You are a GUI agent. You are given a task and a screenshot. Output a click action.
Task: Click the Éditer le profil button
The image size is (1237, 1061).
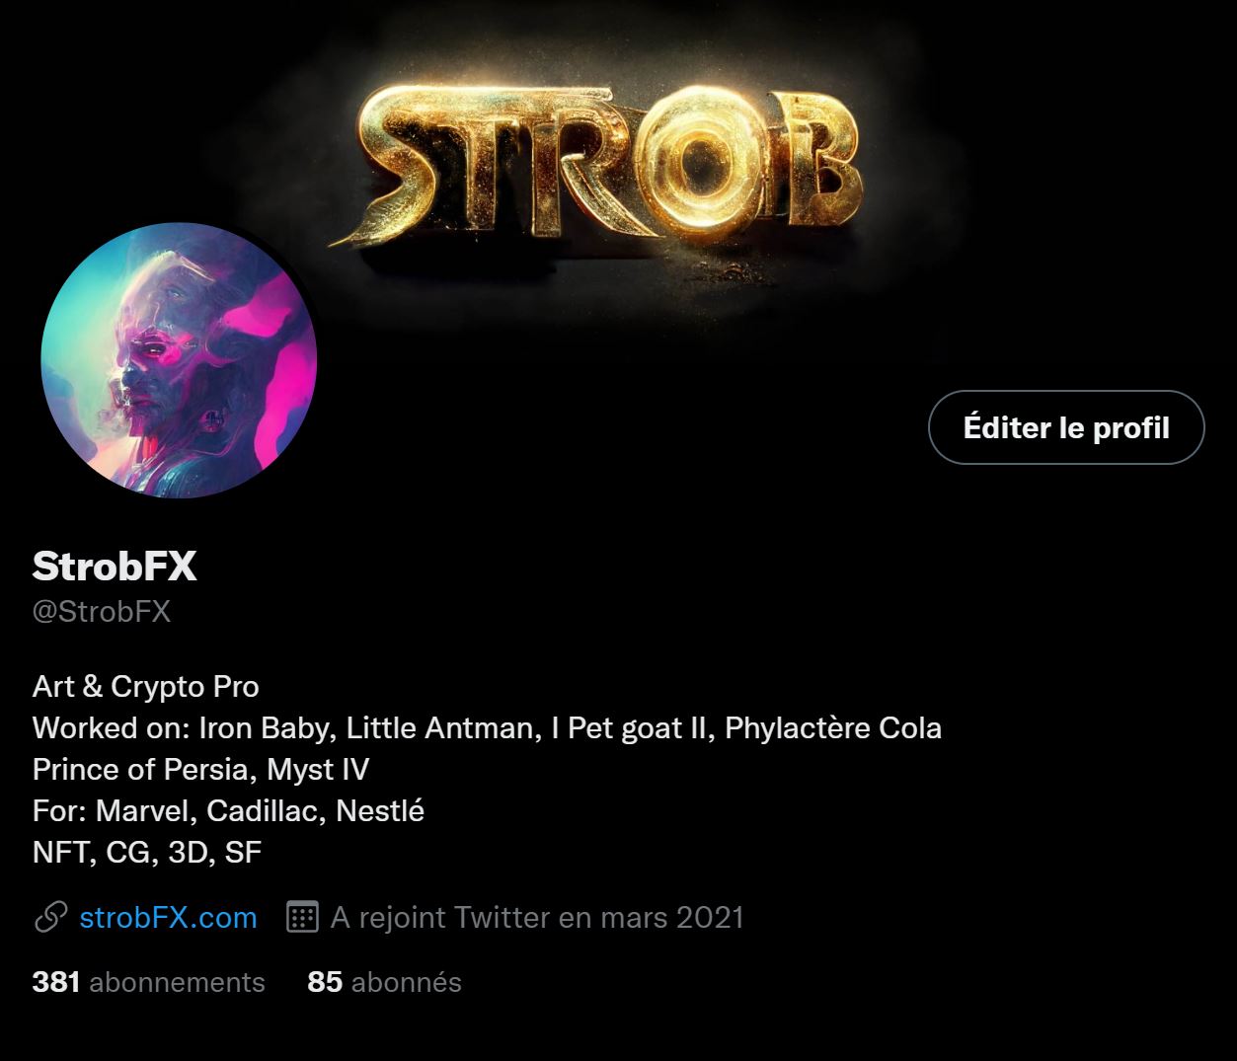pyautogui.click(x=1066, y=427)
